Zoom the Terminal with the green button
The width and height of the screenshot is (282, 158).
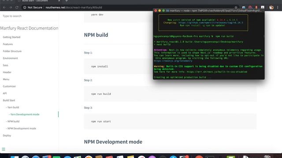[x=163, y=11]
